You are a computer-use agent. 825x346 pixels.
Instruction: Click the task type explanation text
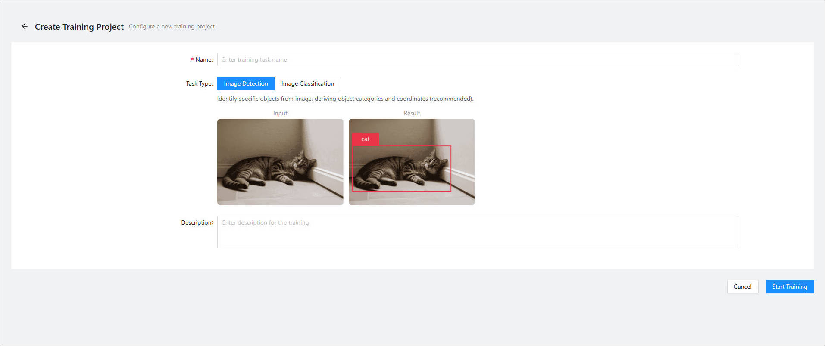pyautogui.click(x=345, y=99)
